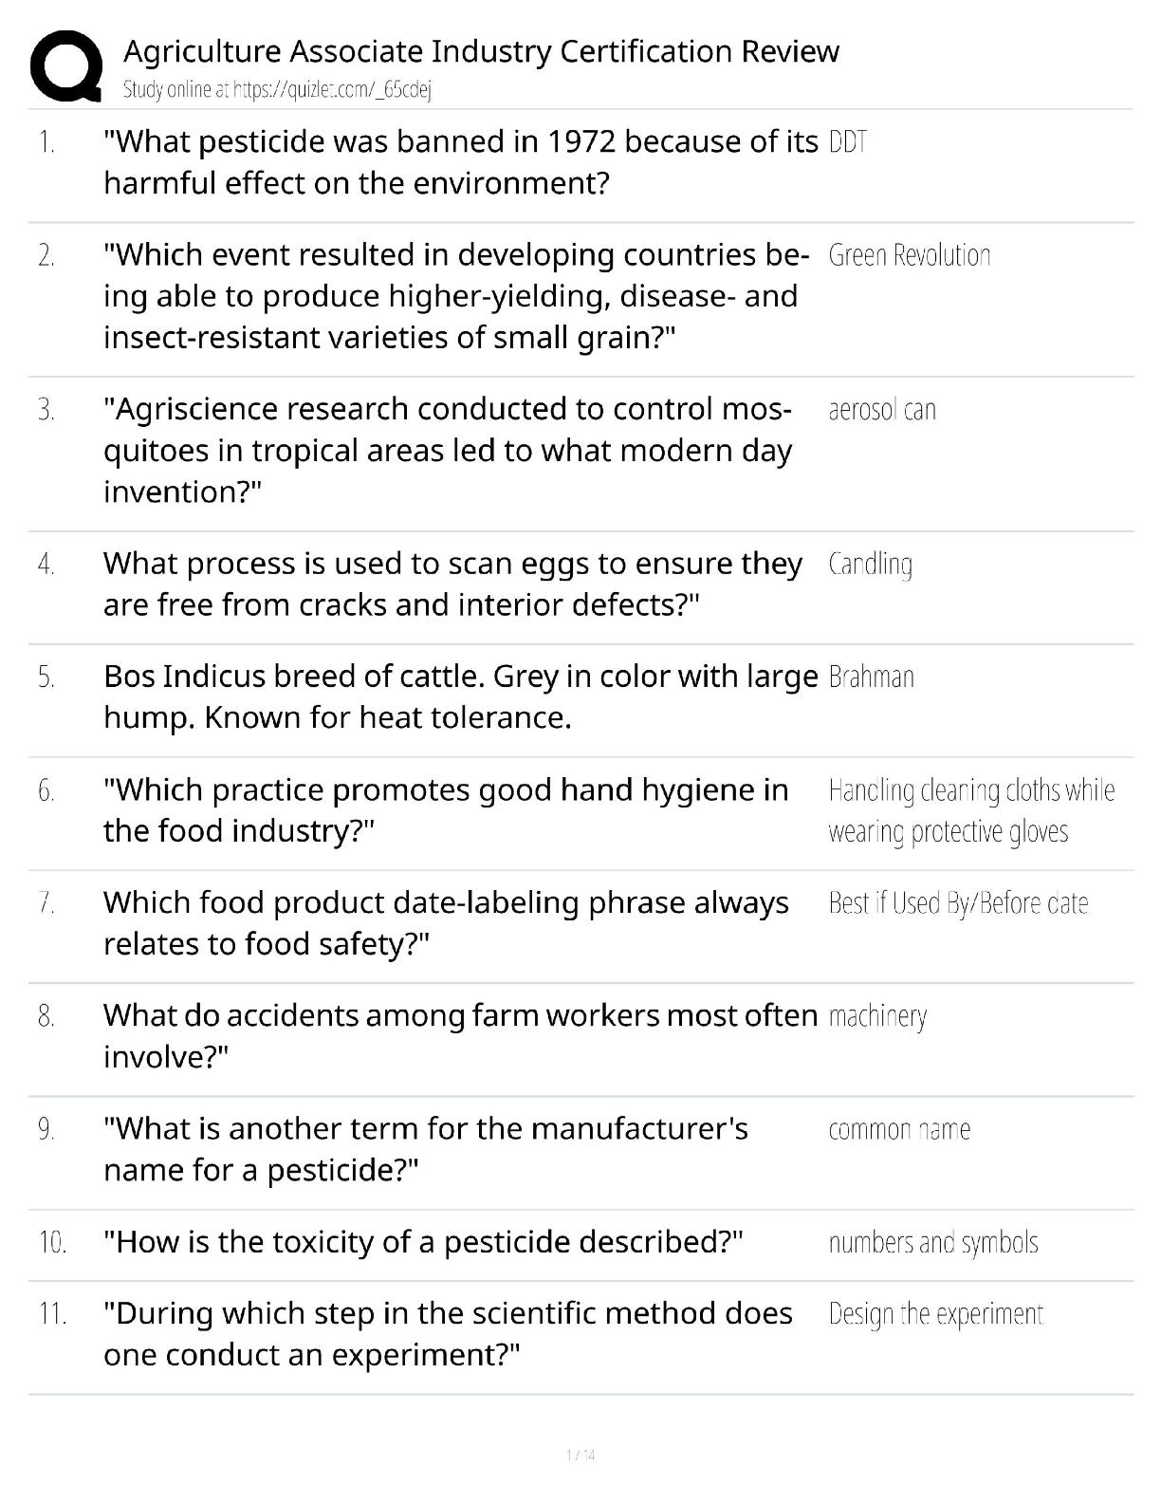Select the aerosol can answer
1161x1503 pixels.
tap(882, 410)
